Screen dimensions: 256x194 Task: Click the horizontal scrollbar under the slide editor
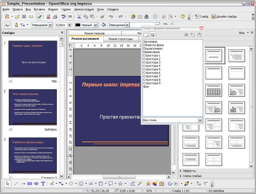tap(119, 177)
